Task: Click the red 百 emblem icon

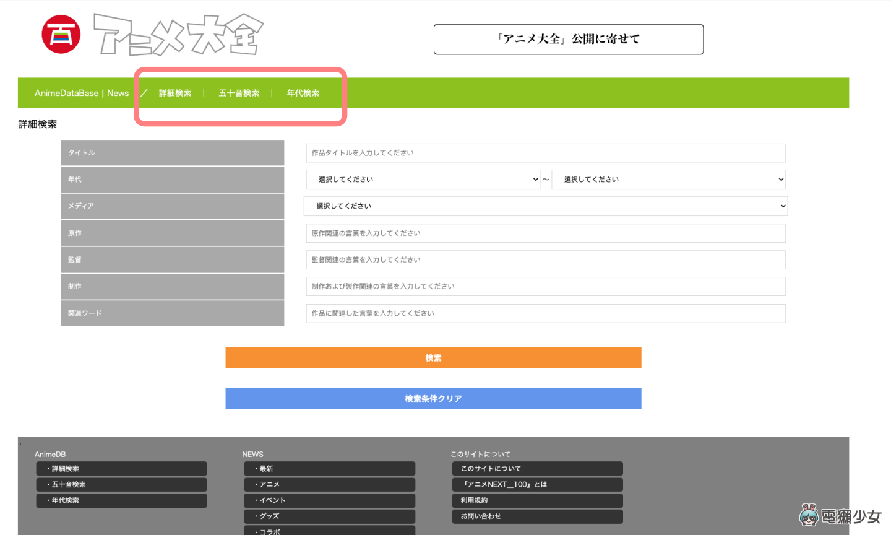Action: pos(60,34)
